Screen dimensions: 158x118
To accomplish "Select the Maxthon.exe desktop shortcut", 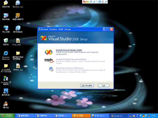I will (18, 3).
